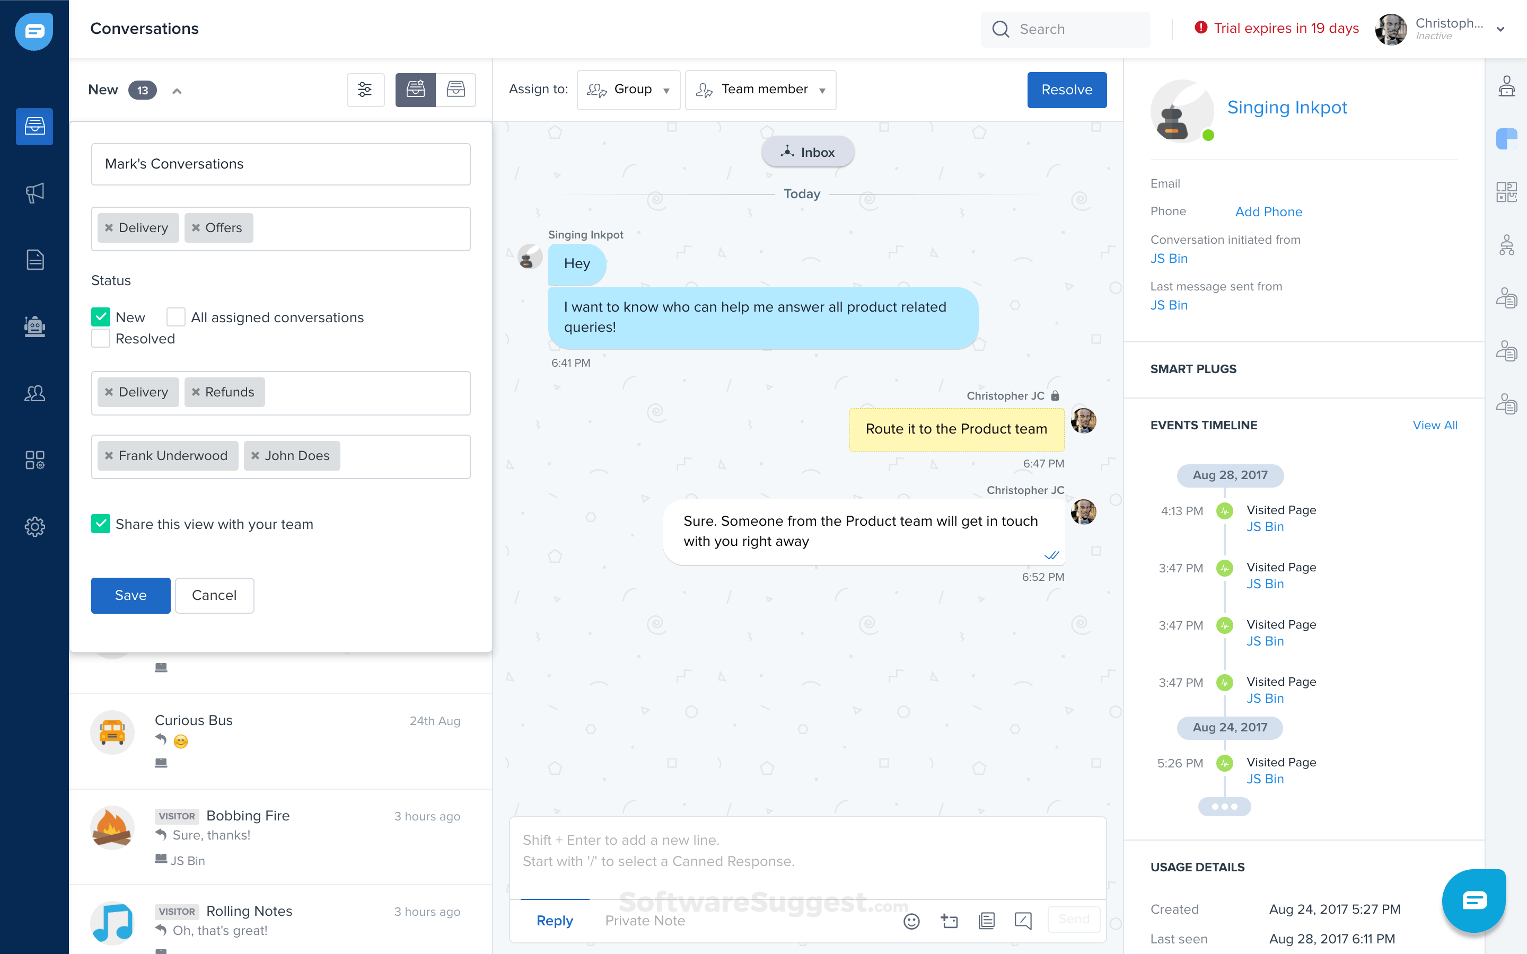Open the FAQs document icon in sidebar
1527x954 pixels.
coord(34,259)
